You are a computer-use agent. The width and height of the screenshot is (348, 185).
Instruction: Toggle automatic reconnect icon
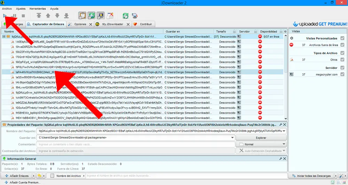[92, 16]
